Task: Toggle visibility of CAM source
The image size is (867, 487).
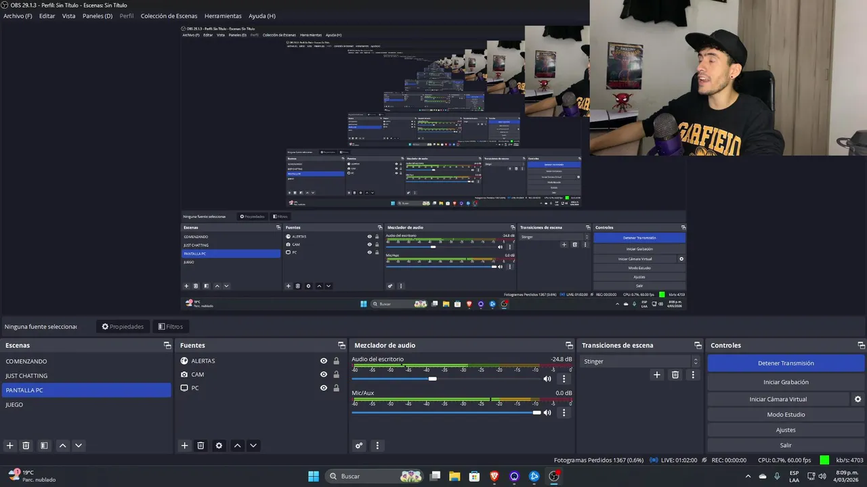Action: tap(324, 375)
